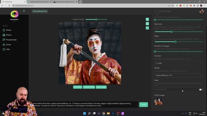This screenshot has width=207, height=116.
Task: Open Photoshop from the taskbar
Action: coord(113,113)
